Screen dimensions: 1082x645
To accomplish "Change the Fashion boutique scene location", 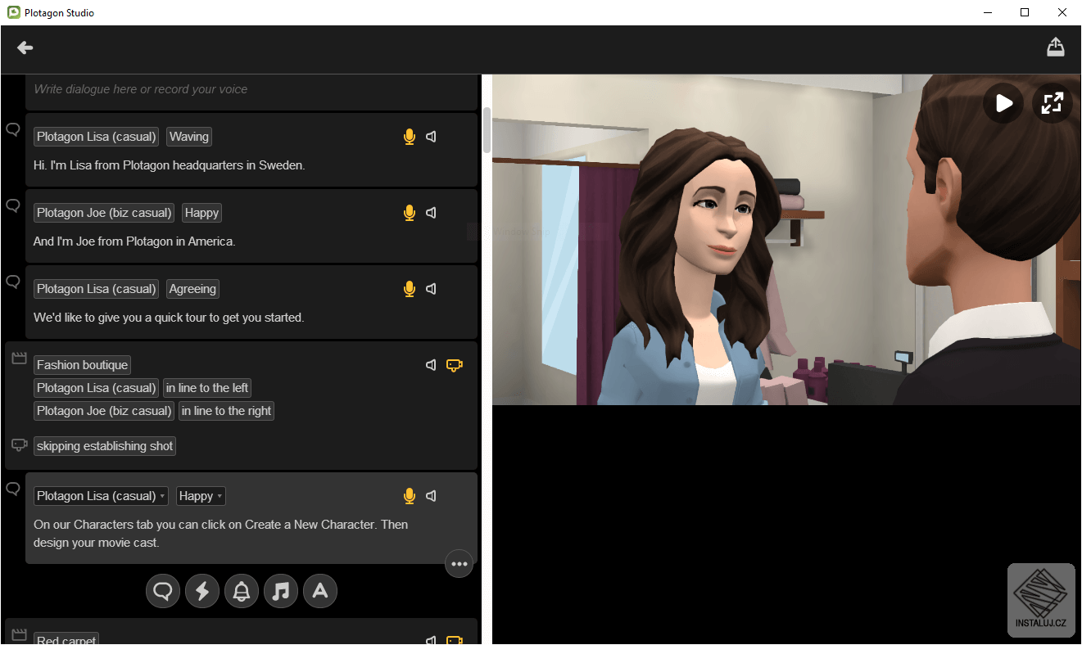I will (x=82, y=365).
